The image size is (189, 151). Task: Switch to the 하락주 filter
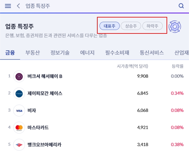tap(153, 26)
